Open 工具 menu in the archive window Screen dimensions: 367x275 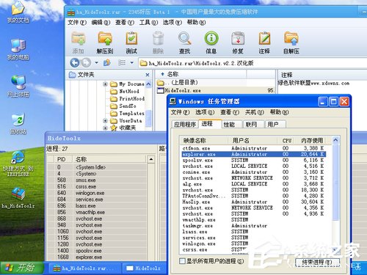148,23
